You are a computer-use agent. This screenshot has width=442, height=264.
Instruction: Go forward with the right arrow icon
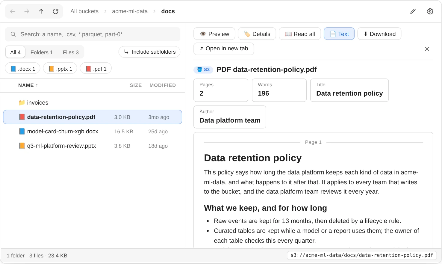(x=27, y=11)
